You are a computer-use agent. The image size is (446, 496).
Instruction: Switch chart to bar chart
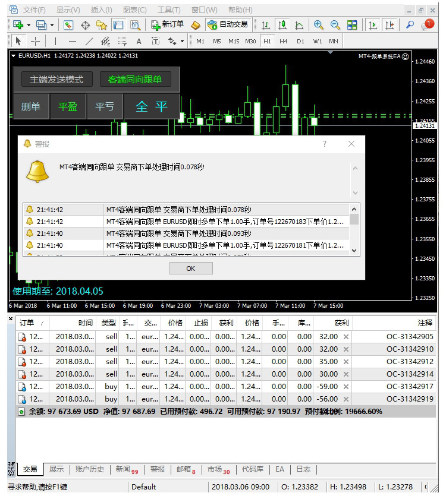[x=266, y=25]
